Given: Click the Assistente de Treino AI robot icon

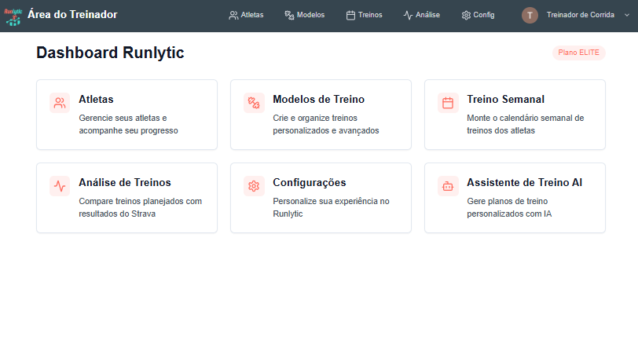Looking at the screenshot, I should tap(448, 186).
